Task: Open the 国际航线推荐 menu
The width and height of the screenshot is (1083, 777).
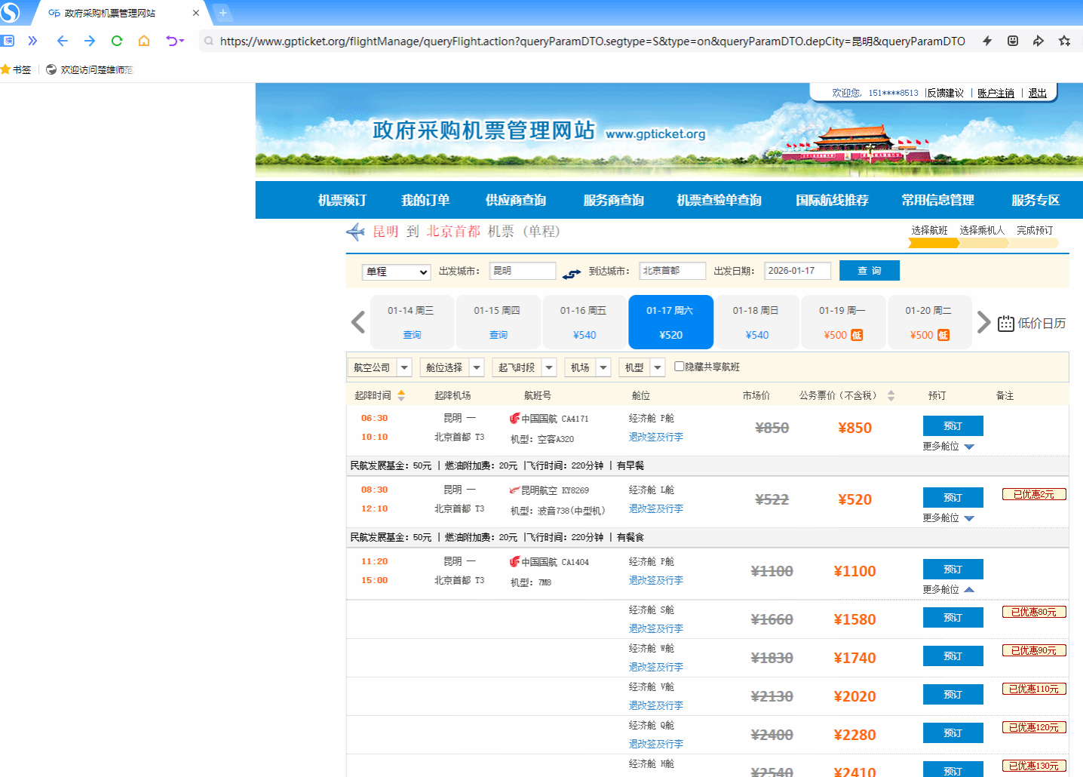Action: tap(833, 200)
